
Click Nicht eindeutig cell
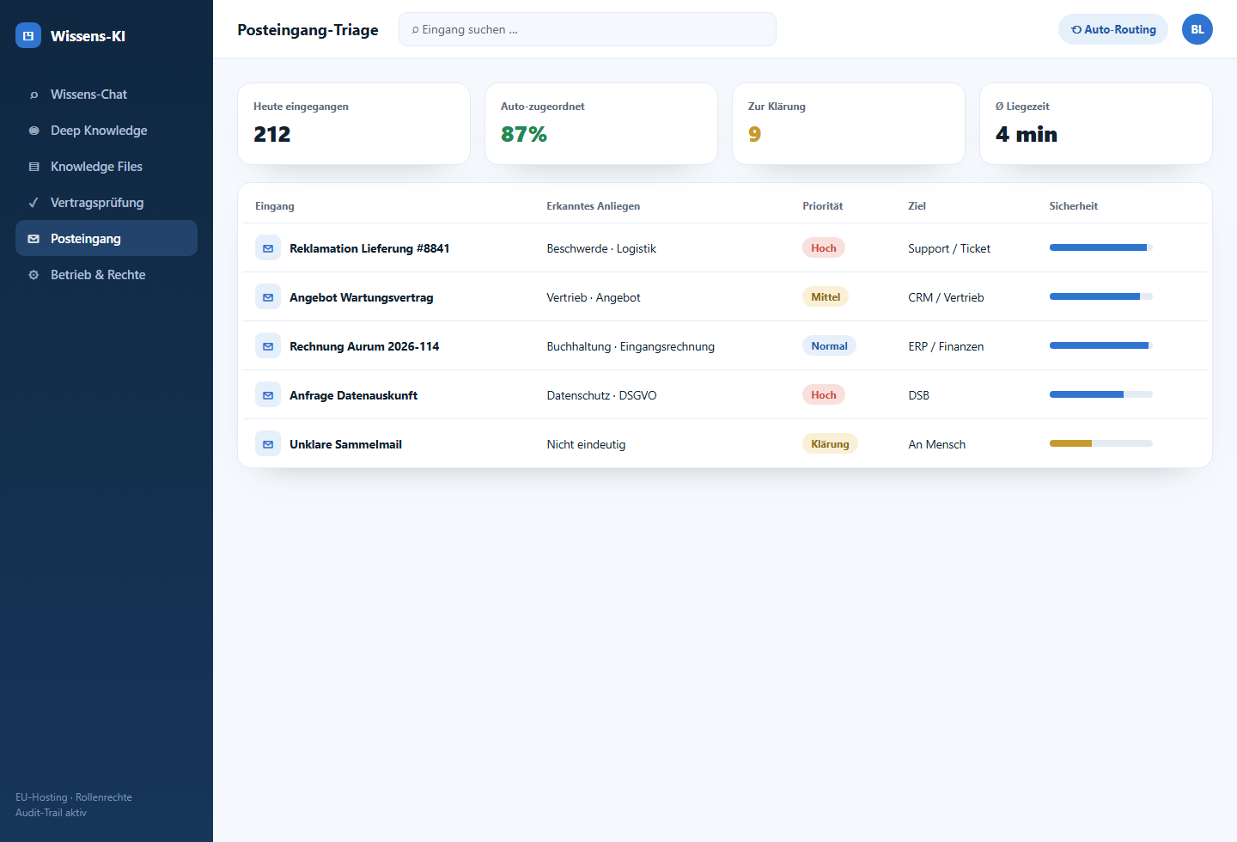click(586, 444)
